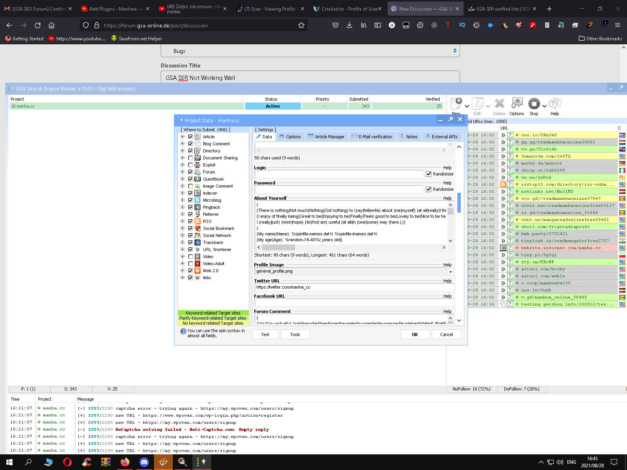Viewport: 627px width, 470px height.
Task: Click the Stop icon in GSA toolbar
Action: point(534,103)
